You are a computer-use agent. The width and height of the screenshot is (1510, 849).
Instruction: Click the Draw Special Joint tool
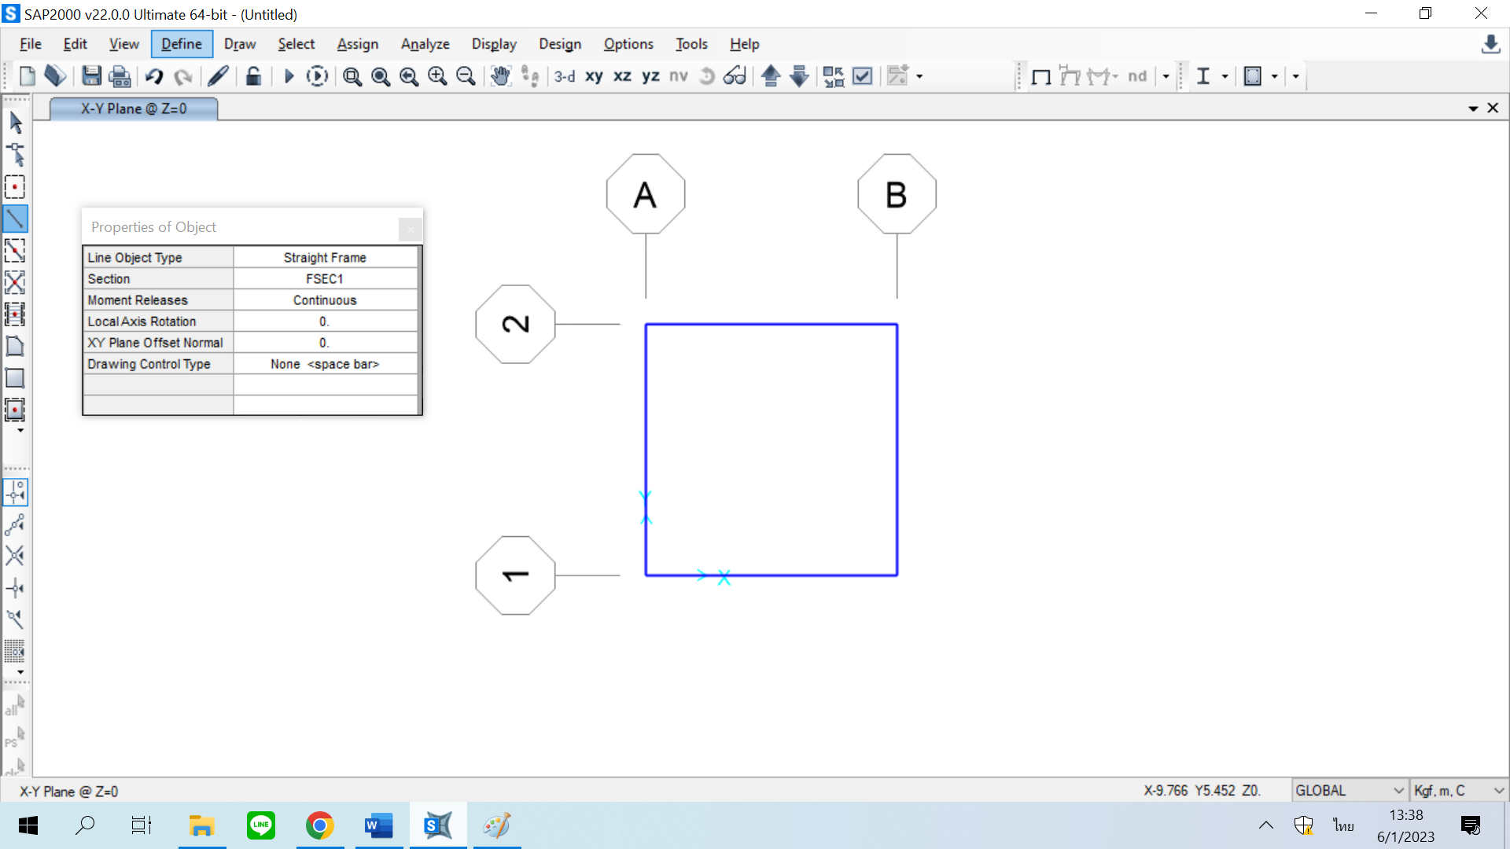15,187
